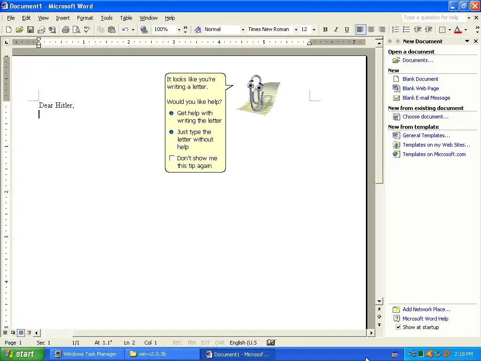Screen dimensions: 481x361
Task: Toggle Bold formatting
Action: (x=325, y=30)
